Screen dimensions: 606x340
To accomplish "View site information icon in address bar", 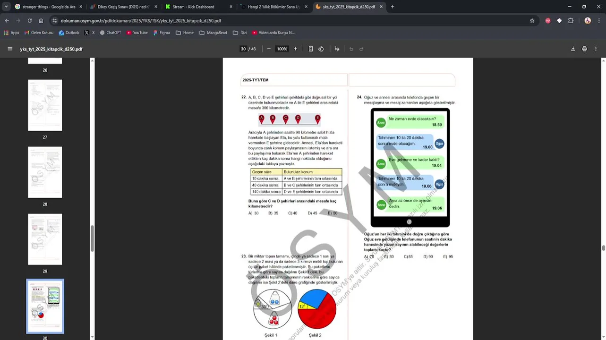I will click(x=55, y=21).
